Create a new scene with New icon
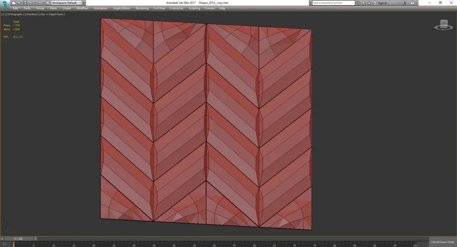This screenshot has width=457, height=247. coord(14,3)
